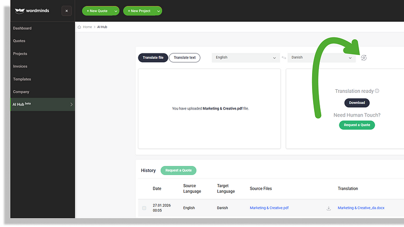Click the download icon in history row
The image size is (404, 227).
click(329, 208)
